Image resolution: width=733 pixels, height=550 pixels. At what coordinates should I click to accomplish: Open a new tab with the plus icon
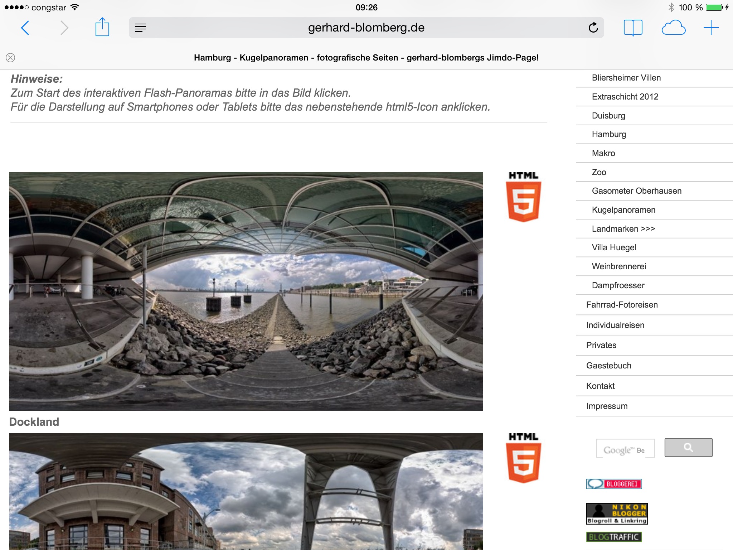tap(711, 28)
